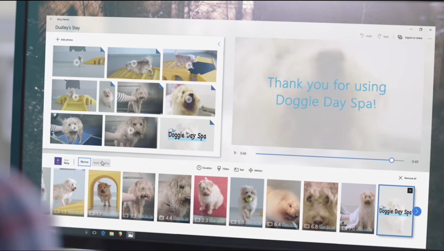Open the small white dog portrait library photo
The image size is (444, 251).
tap(107, 97)
